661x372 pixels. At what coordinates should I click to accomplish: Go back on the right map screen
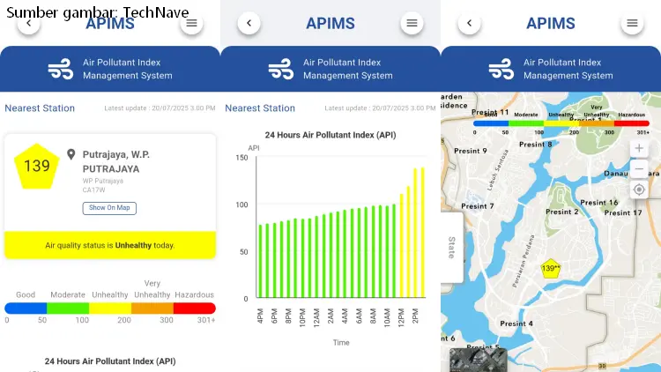click(469, 23)
